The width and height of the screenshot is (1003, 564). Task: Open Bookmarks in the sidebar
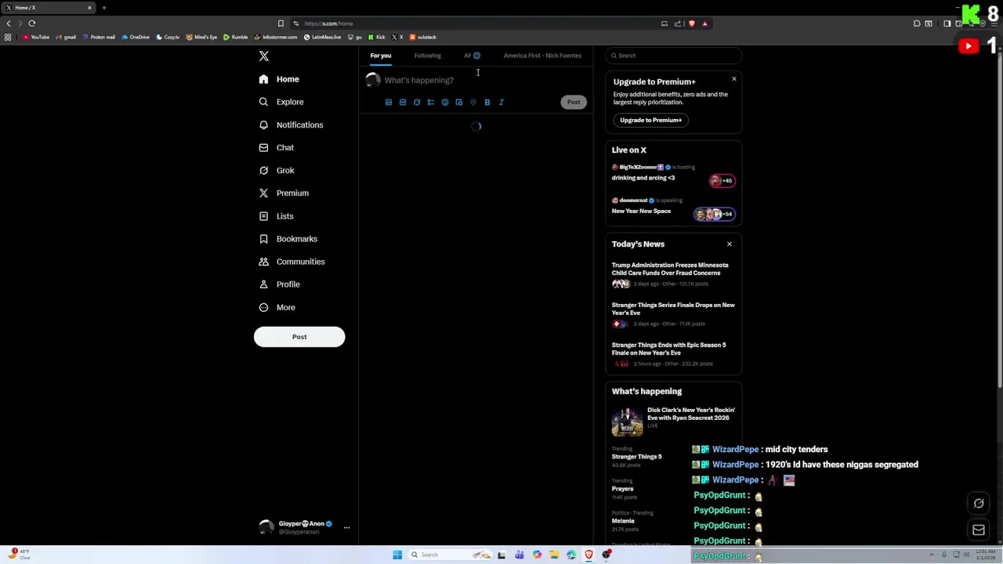(288, 239)
